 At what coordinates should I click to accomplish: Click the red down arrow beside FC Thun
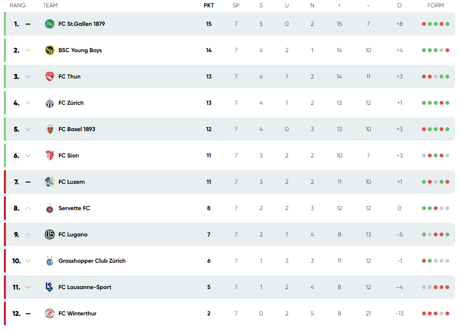tap(28, 77)
